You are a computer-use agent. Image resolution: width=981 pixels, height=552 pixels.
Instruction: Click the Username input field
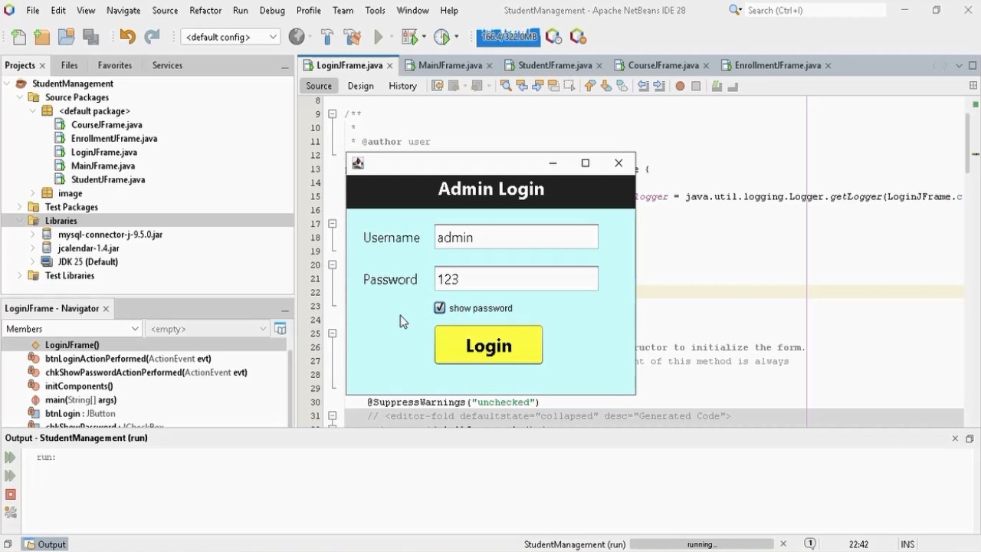pos(516,237)
